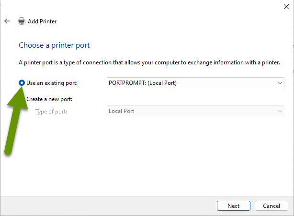
Task: Click the printer icon beside Add Printer
Action: pos(22,21)
